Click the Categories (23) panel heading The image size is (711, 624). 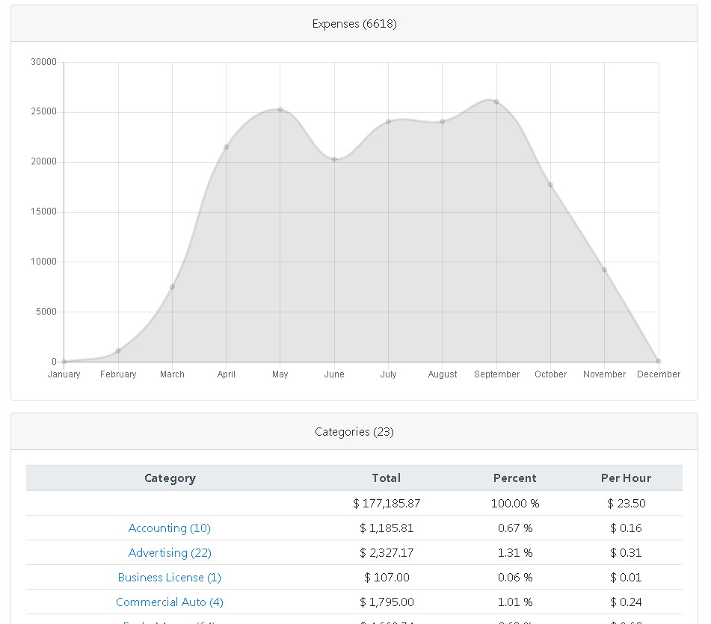(x=354, y=432)
